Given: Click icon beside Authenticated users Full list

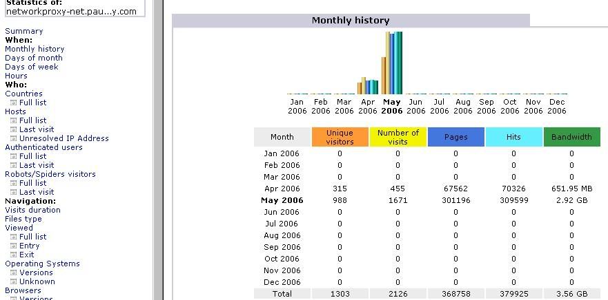Looking at the screenshot, I should 13,156.
